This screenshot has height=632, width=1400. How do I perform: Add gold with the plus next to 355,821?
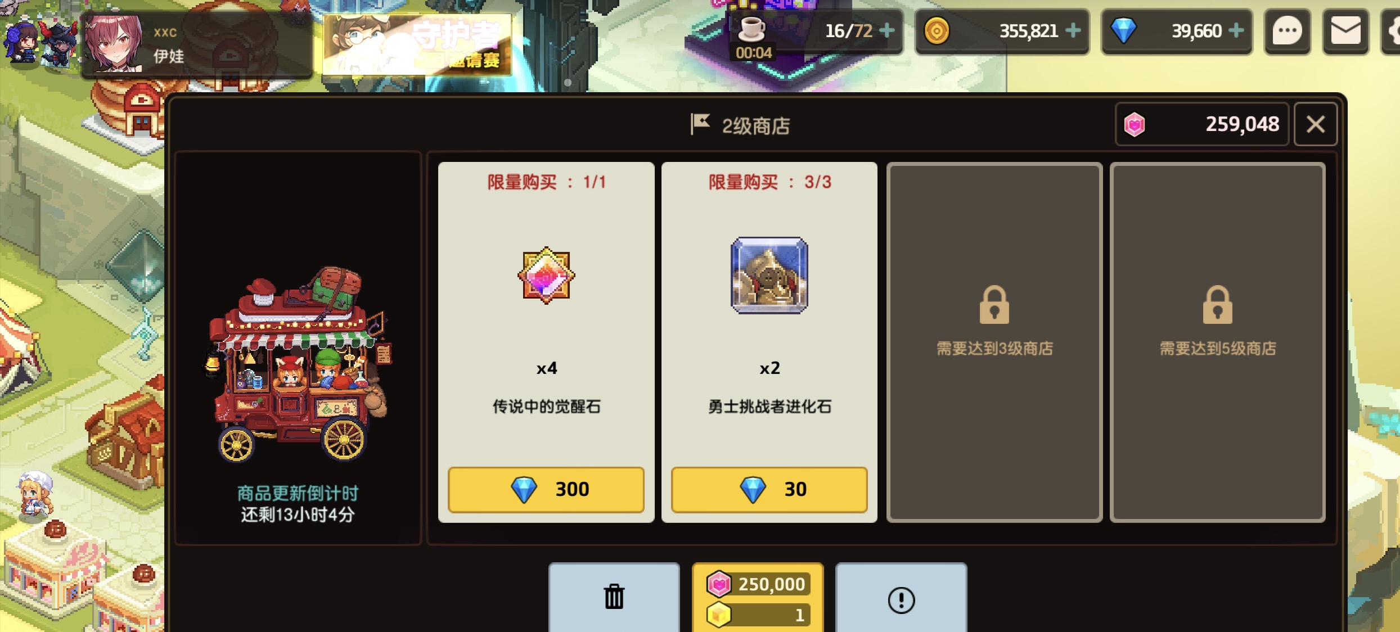point(1073,30)
